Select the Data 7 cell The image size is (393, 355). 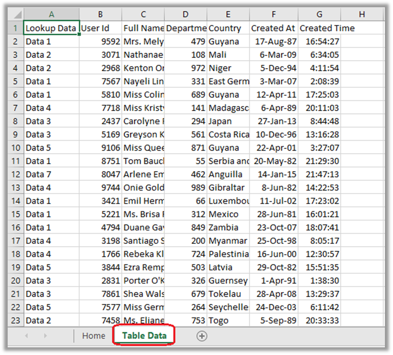click(x=52, y=174)
